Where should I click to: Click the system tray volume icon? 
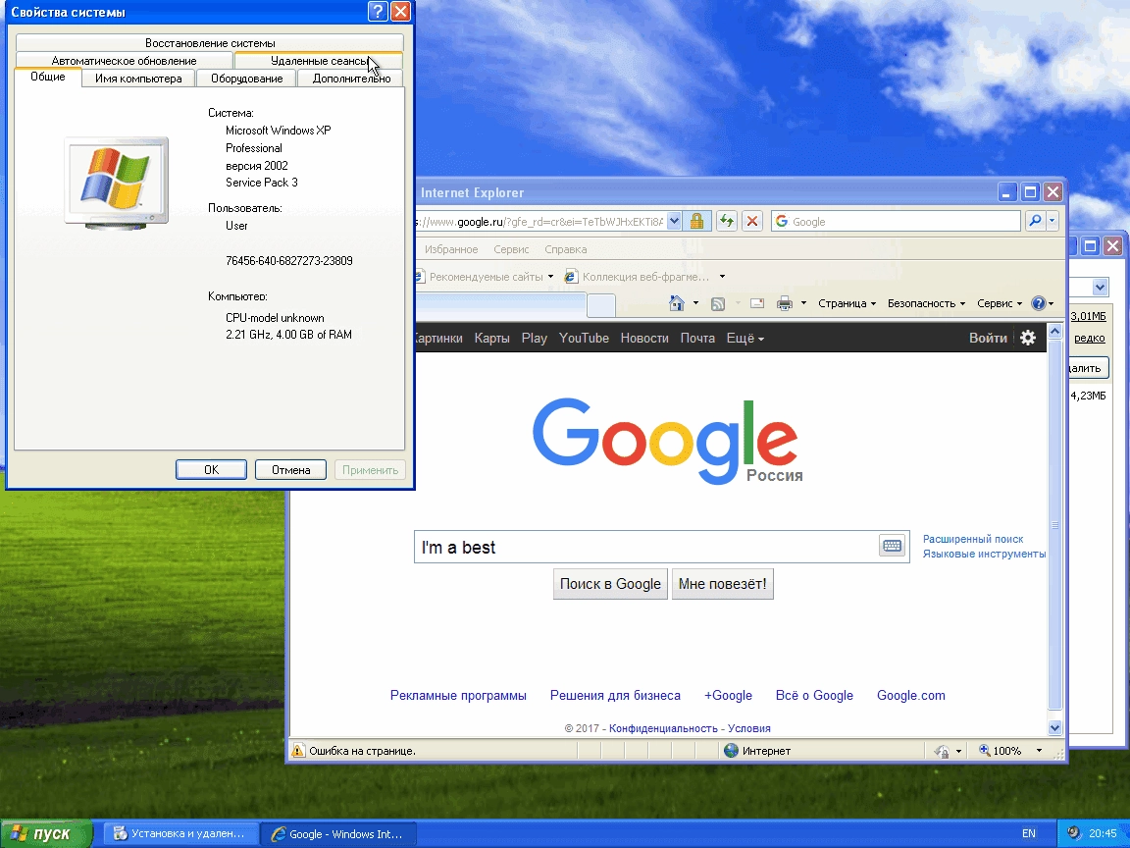(1074, 833)
